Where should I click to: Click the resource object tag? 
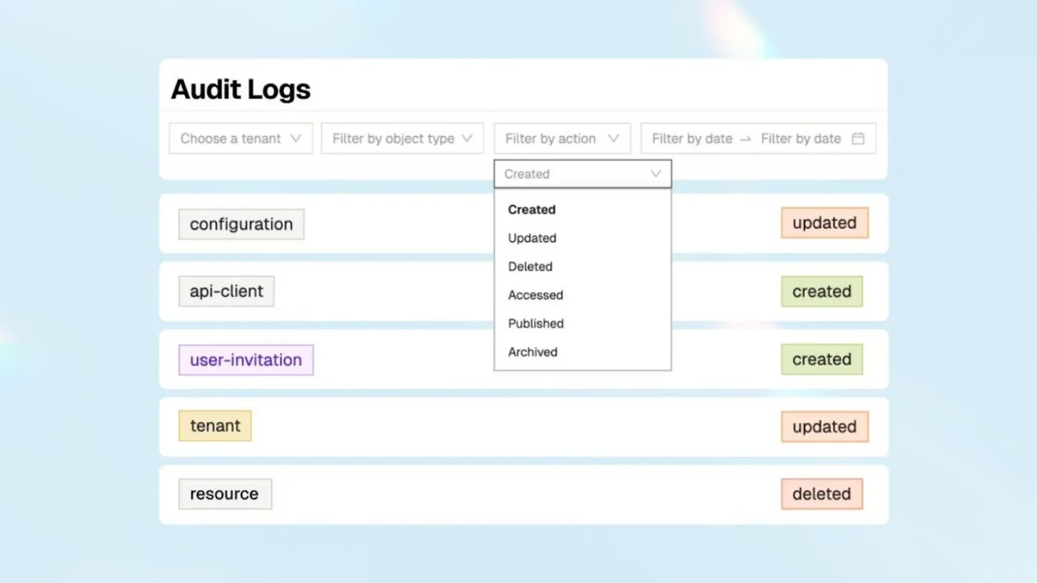click(224, 494)
